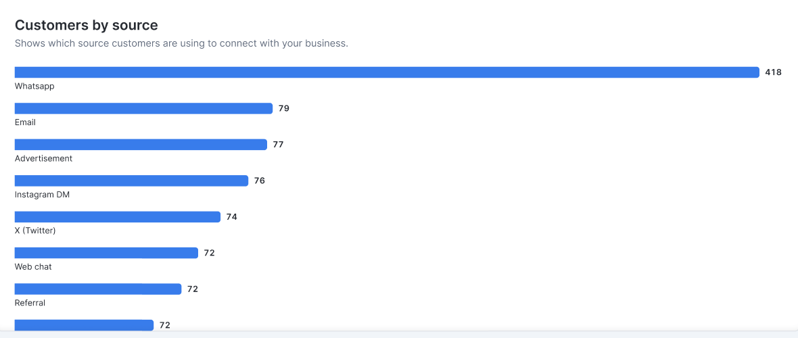Click the unlabeled bottom bar showing 72
Screen dimensions: 798x338
click(84, 324)
